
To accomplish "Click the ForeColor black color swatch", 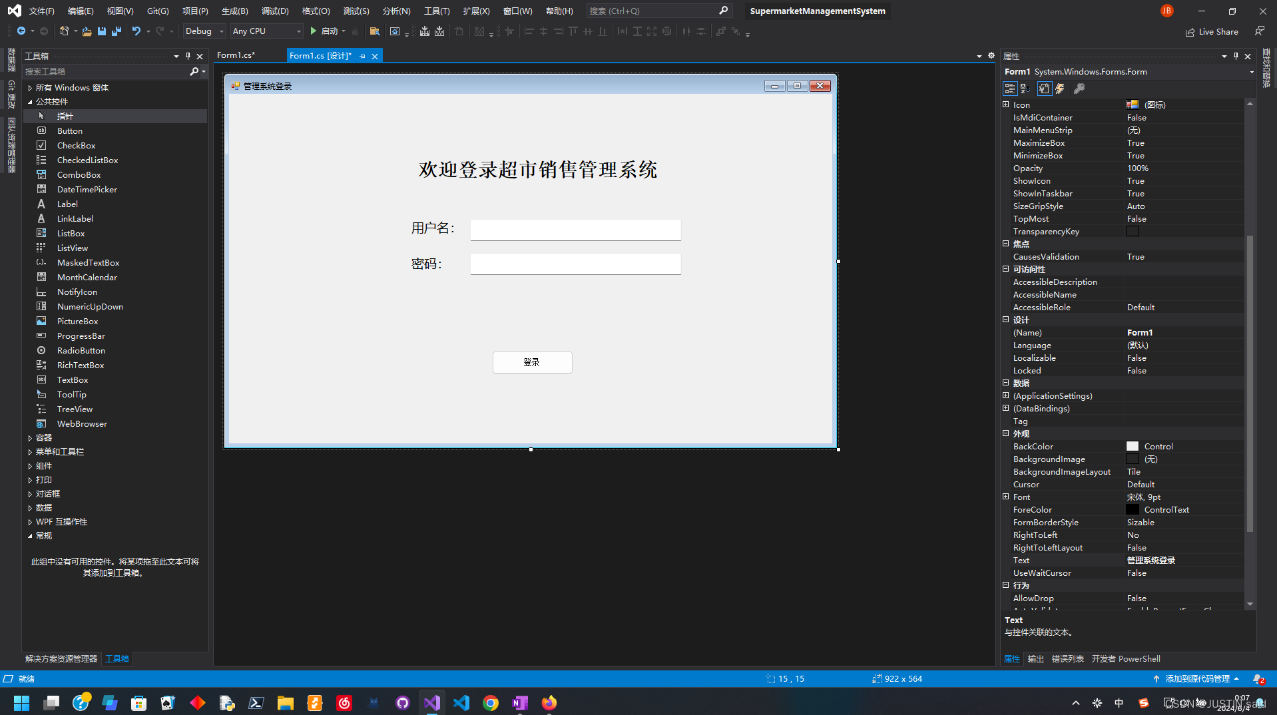I will click(1132, 510).
